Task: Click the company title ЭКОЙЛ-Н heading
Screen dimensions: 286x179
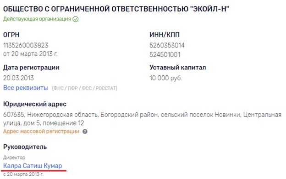Action: 116,9
